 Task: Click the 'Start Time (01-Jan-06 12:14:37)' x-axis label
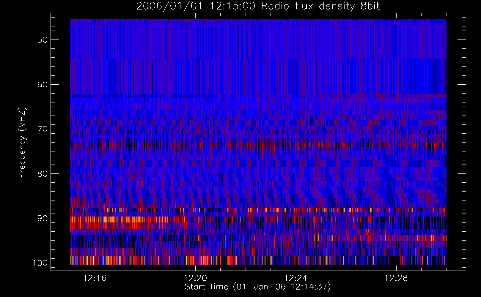258,287
